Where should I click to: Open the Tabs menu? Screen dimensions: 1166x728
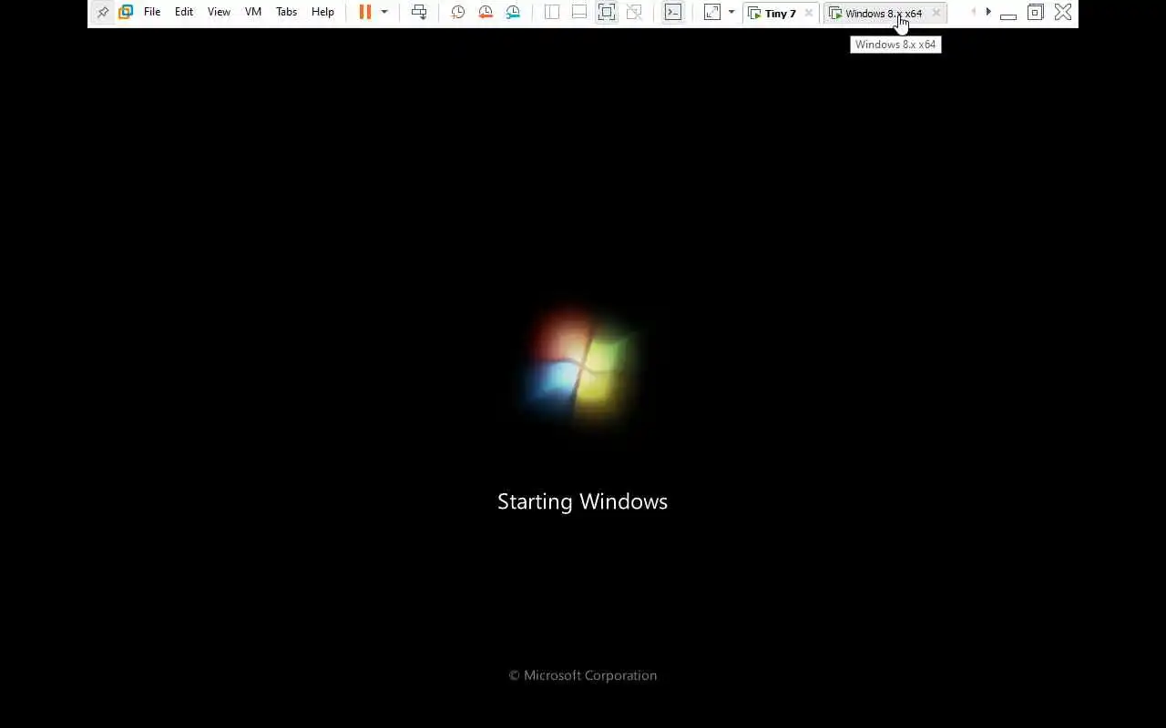(x=286, y=13)
